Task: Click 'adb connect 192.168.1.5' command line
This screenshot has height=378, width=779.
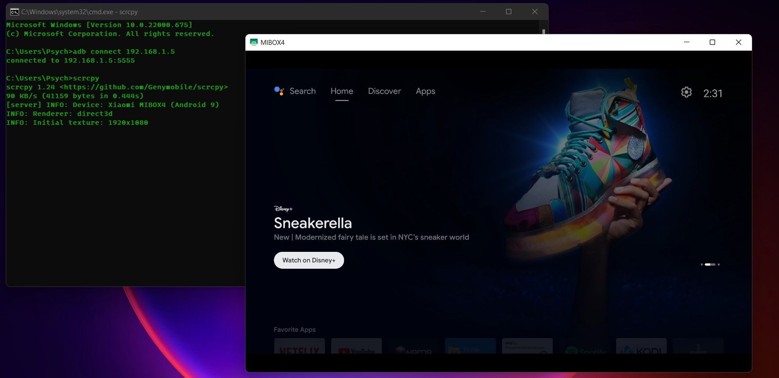Action: click(91, 52)
